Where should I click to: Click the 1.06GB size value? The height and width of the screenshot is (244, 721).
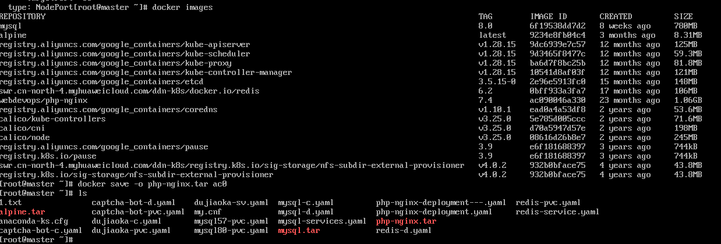688,101
